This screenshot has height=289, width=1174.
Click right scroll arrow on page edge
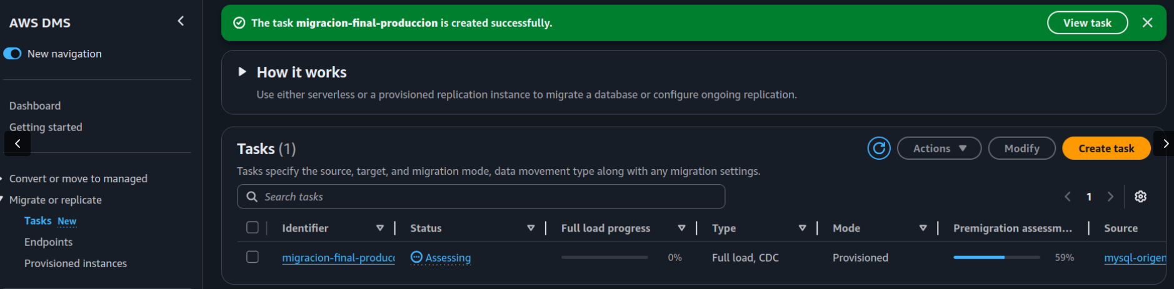point(1165,144)
